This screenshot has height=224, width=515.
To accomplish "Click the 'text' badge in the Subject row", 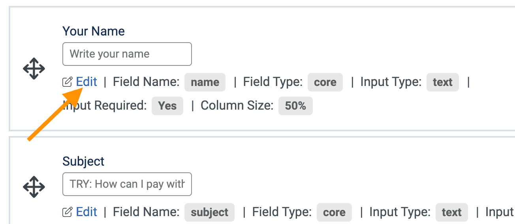I will 451,212.
